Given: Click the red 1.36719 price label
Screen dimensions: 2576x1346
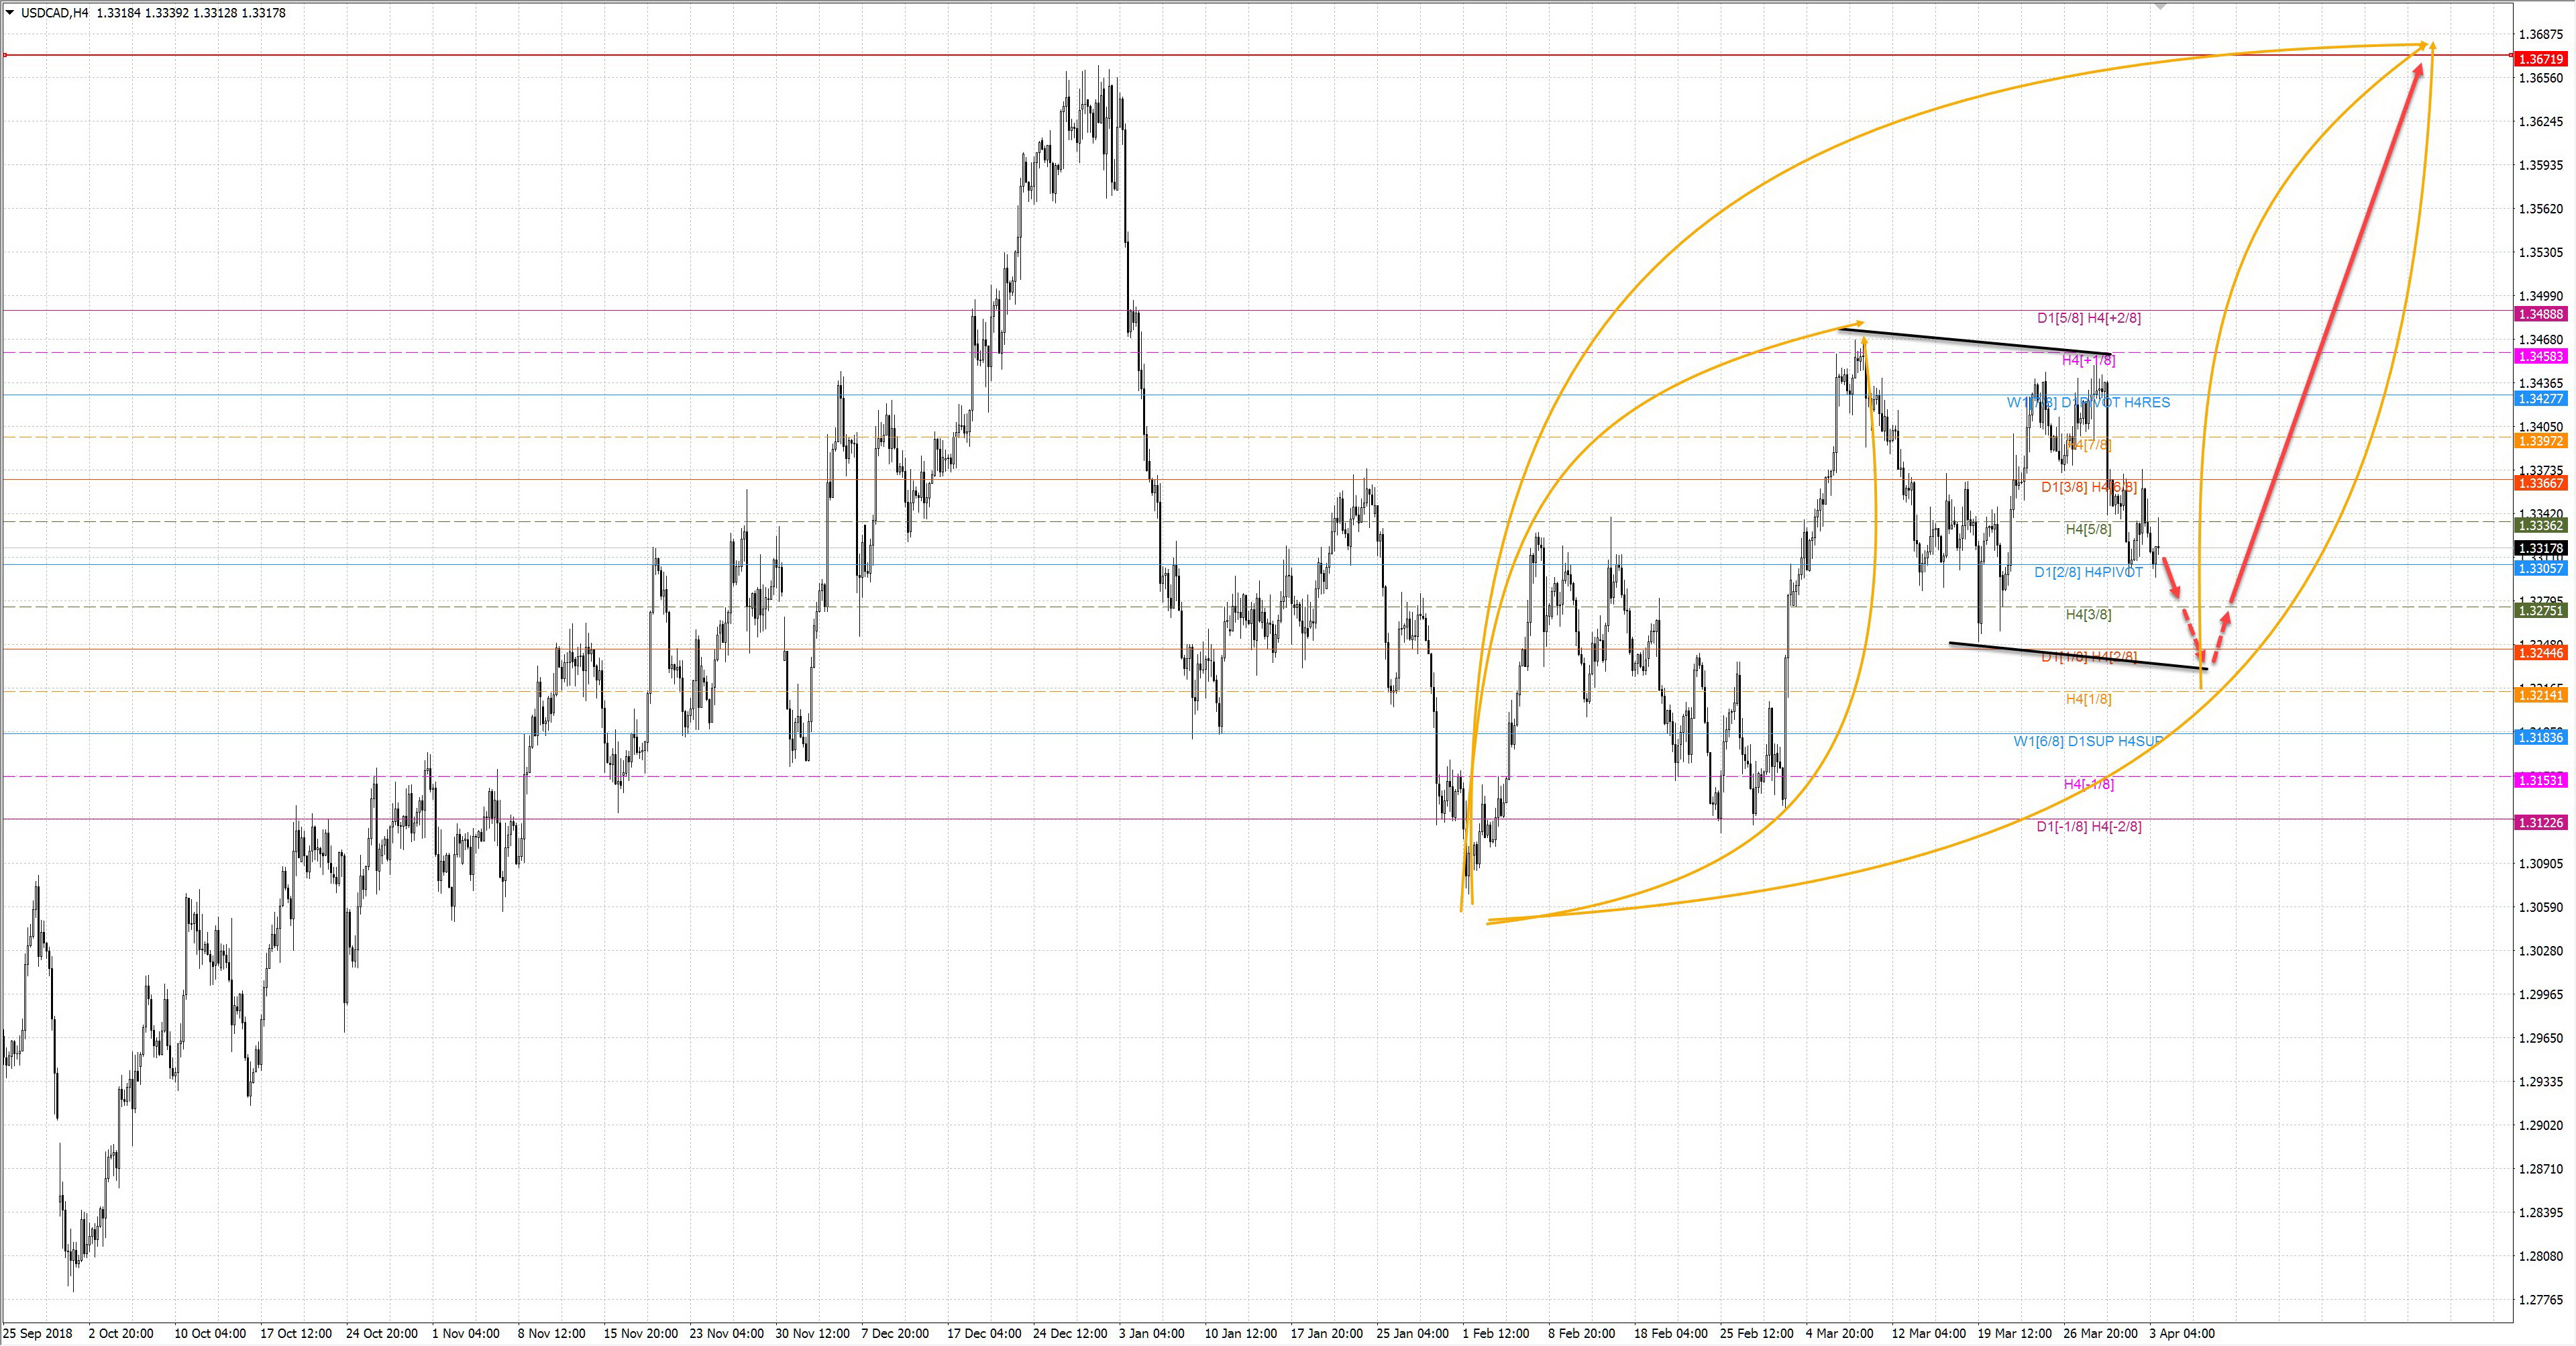Looking at the screenshot, I should 2541,59.
